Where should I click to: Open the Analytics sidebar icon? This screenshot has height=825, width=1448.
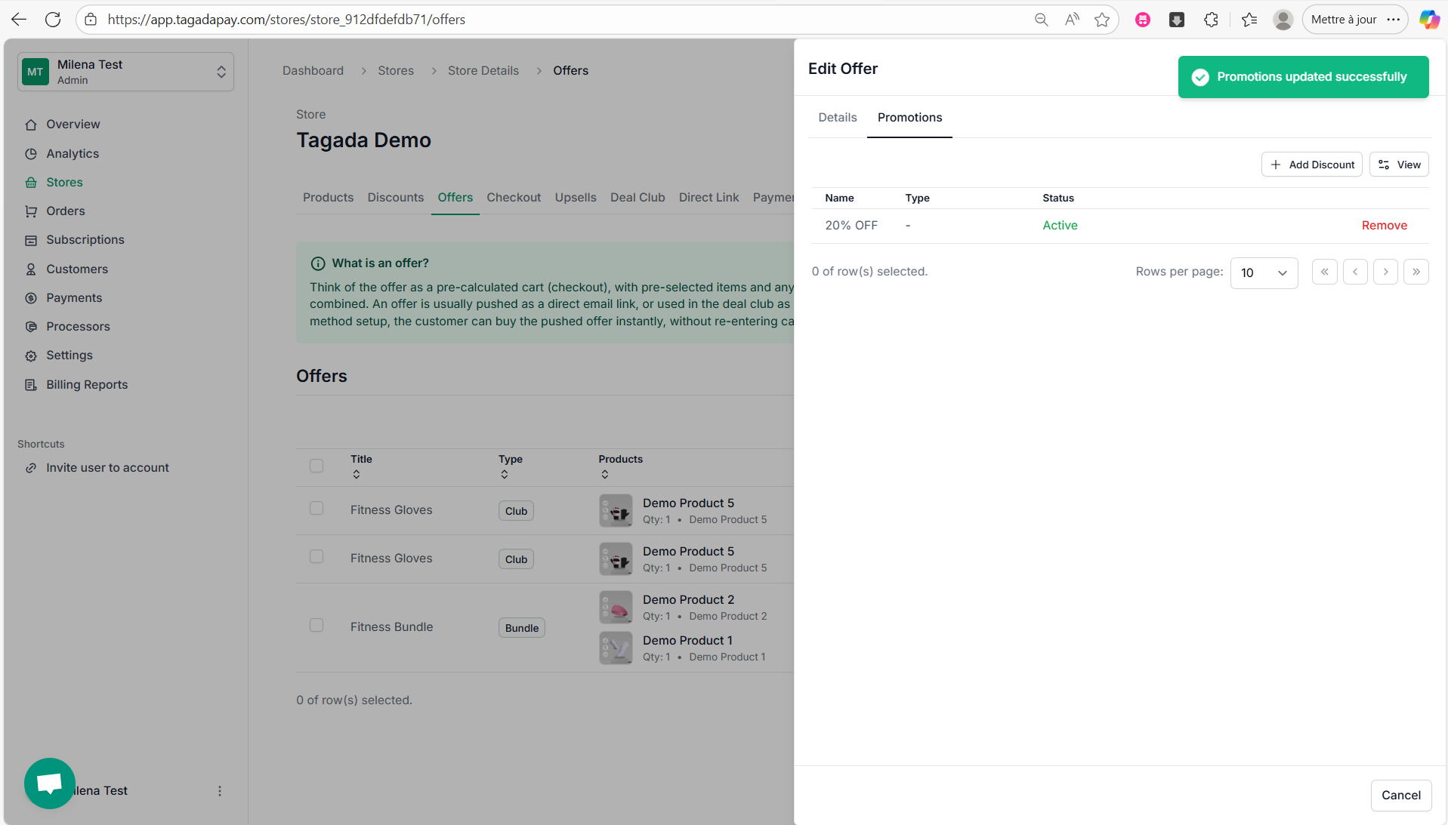[31, 154]
